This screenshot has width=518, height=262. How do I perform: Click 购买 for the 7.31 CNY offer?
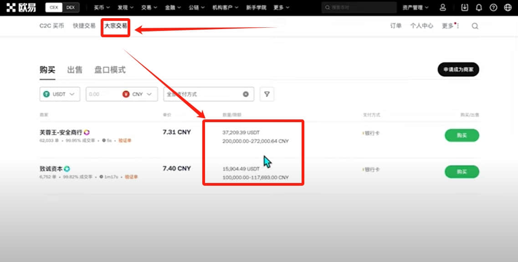click(462, 135)
